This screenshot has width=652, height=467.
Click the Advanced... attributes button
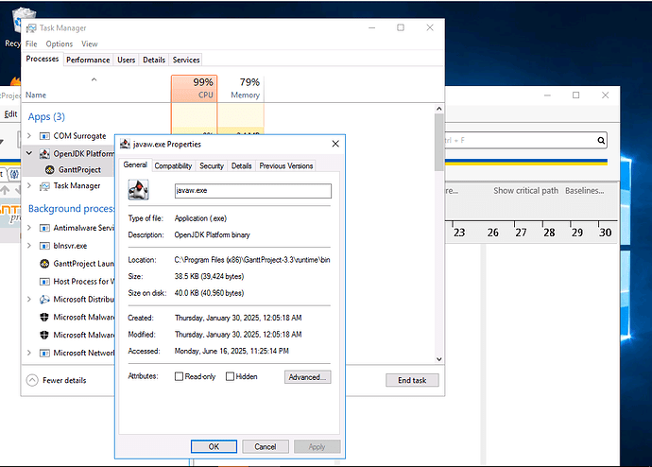307,376
